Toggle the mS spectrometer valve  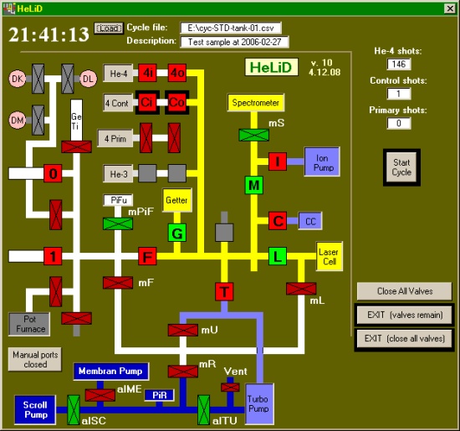253,135
